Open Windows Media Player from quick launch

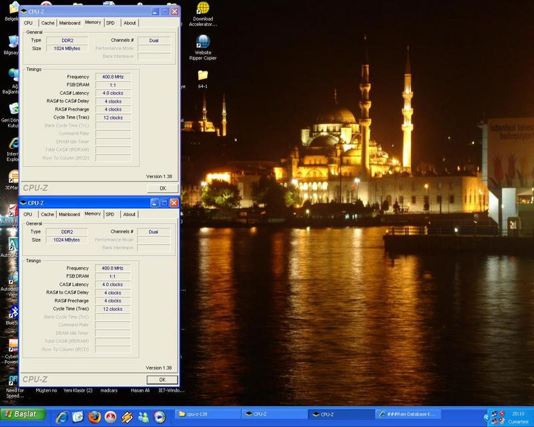coord(160,417)
